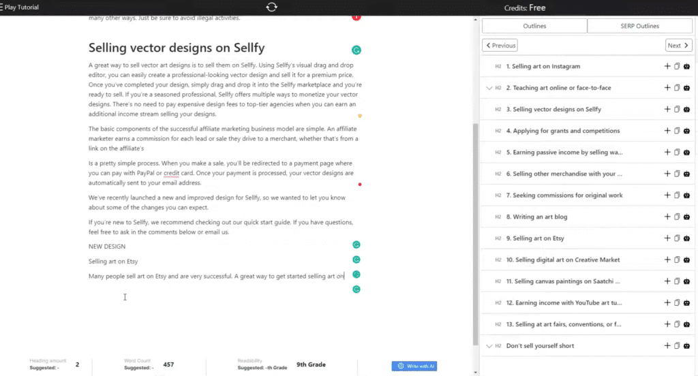This screenshot has width=698, height=376.
Task: Click robot icon on 'Selling digital art' row
Action: pyautogui.click(x=686, y=260)
